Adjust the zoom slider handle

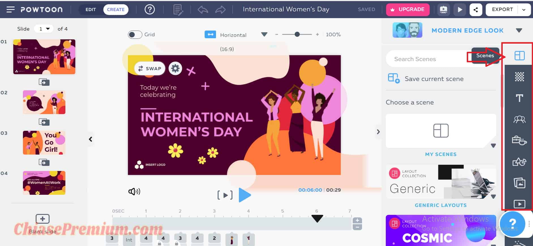point(297,35)
